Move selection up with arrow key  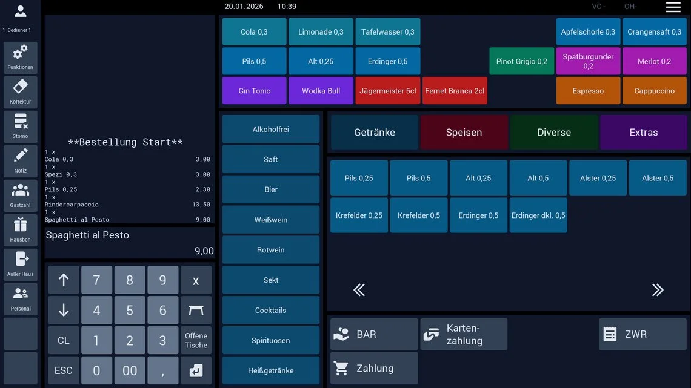64,280
